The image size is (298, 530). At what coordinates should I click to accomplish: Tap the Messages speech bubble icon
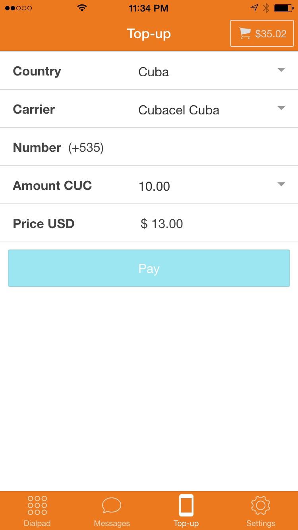112,505
